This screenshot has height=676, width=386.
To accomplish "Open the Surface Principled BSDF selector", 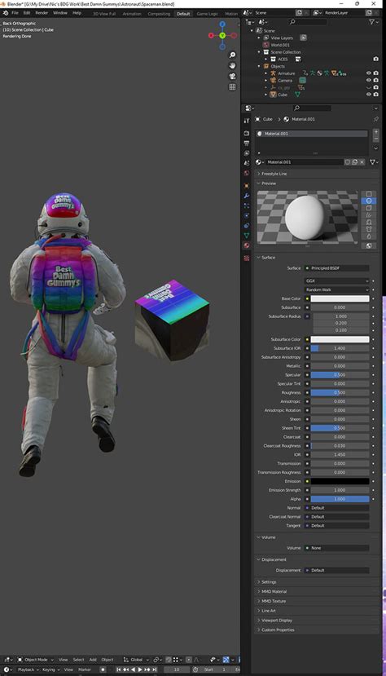I will click(337, 268).
